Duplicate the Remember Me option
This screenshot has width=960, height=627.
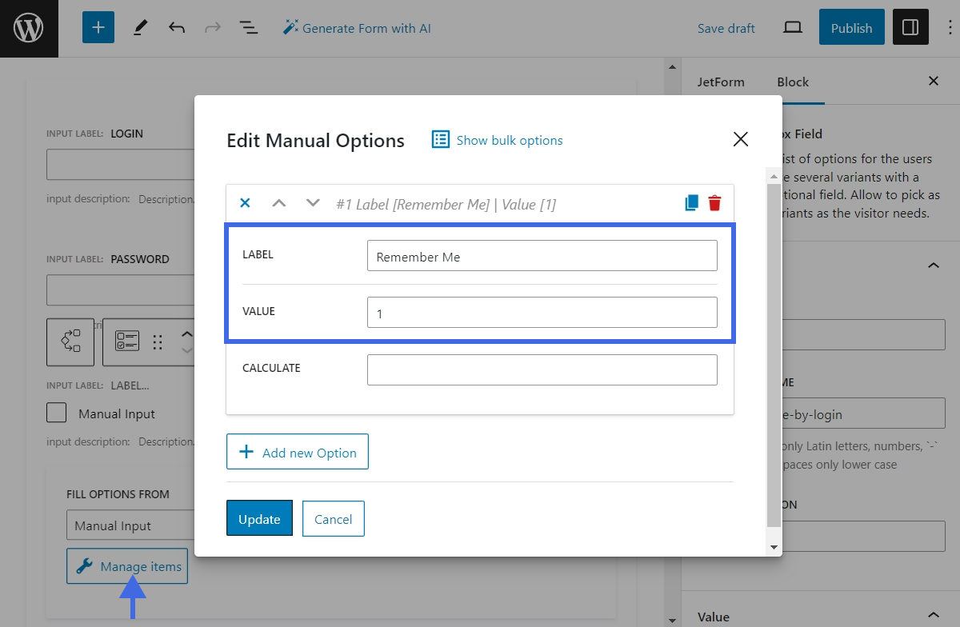(x=690, y=203)
